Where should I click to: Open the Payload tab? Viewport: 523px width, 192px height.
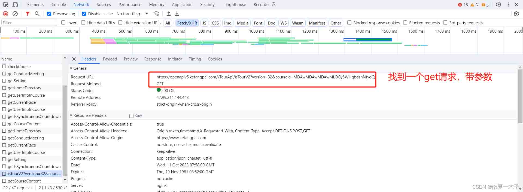click(x=110, y=59)
